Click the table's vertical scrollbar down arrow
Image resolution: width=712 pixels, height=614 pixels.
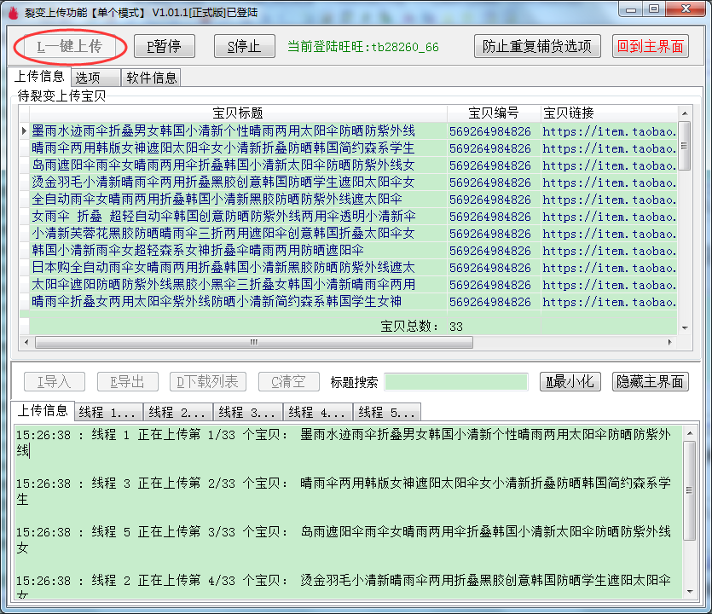[684, 327]
